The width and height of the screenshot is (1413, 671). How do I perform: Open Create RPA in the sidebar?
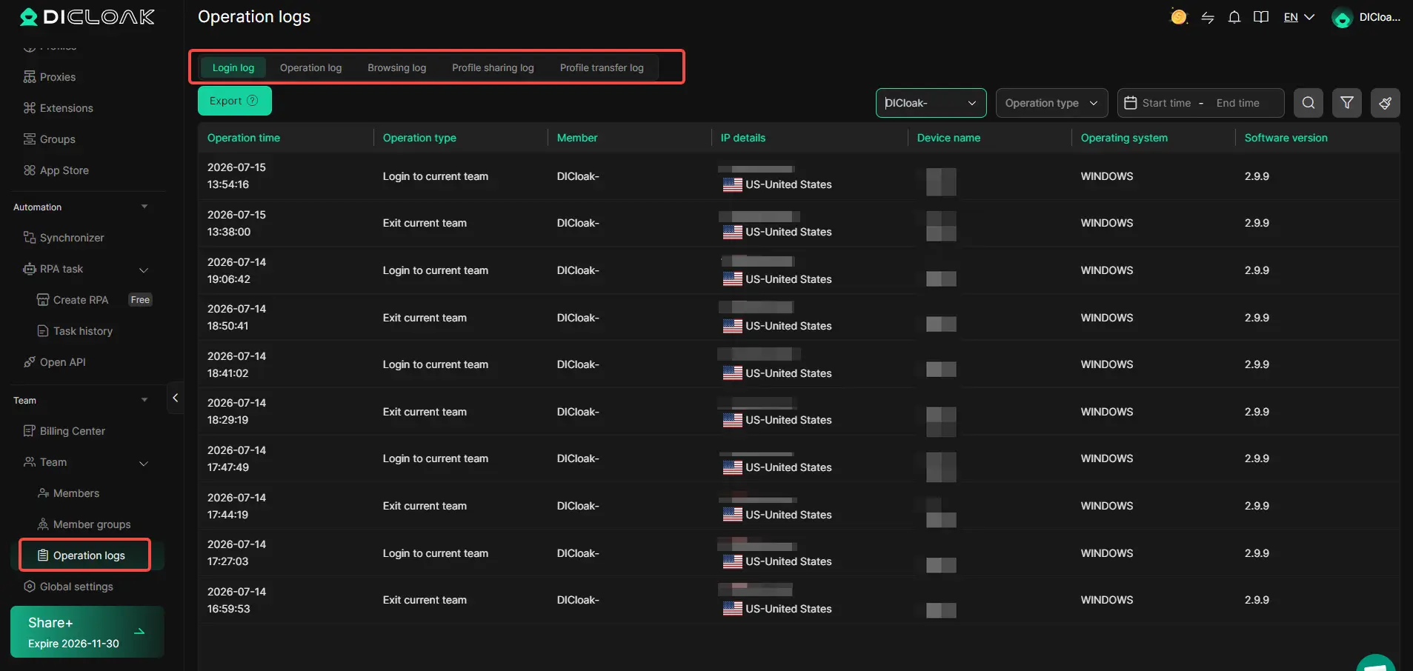[81, 300]
